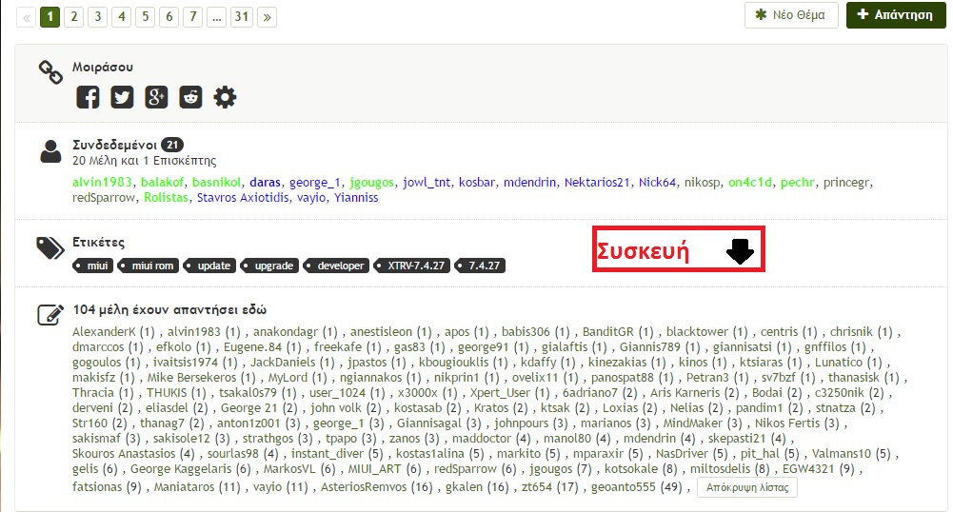953x512 pixels.
Task: Select the 'miui rom' tag
Action: [150, 266]
